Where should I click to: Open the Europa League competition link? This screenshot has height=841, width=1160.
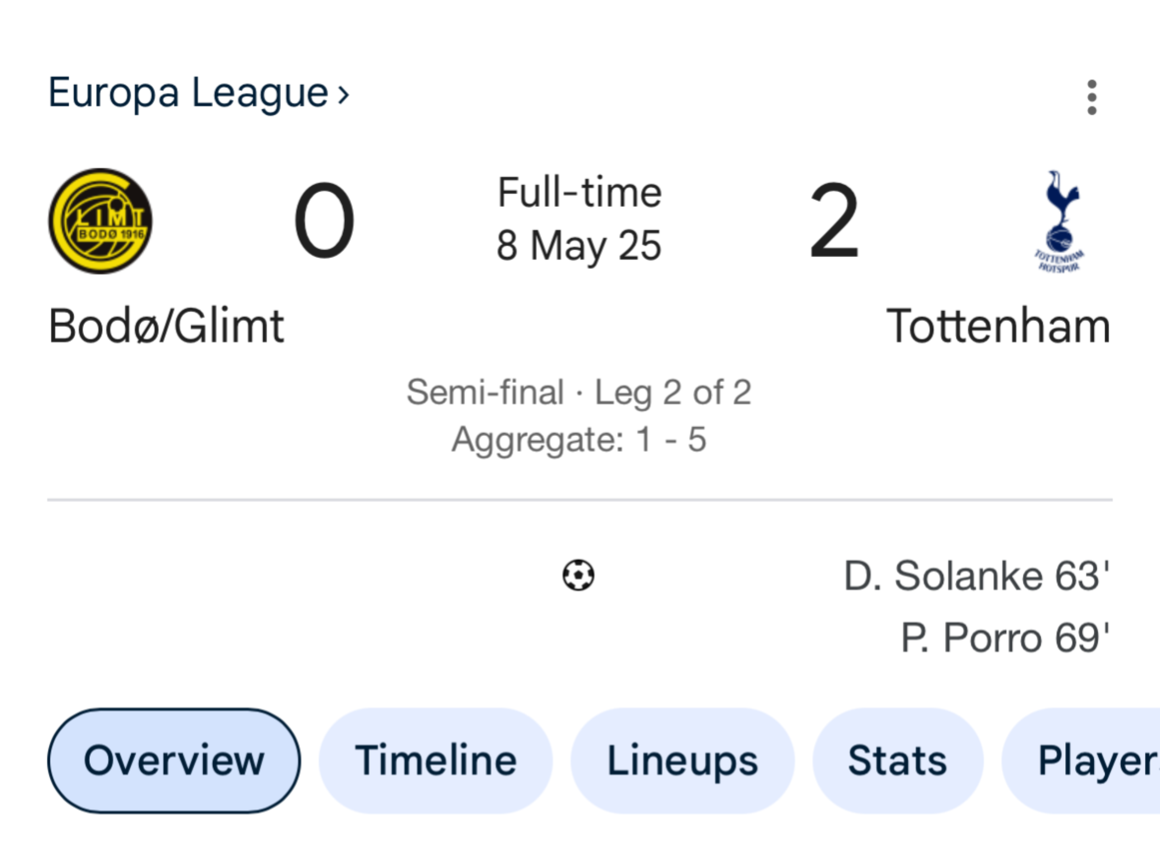point(188,93)
